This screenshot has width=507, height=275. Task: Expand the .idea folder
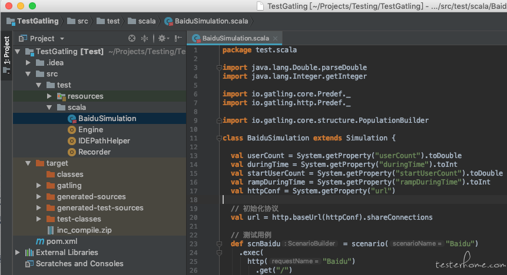tap(28, 63)
